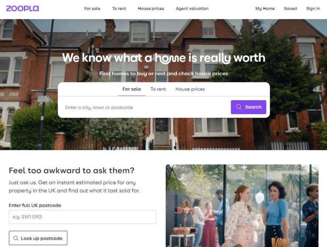This screenshot has height=247, width=327.
Task: Go to My Home
Action: 265,8
